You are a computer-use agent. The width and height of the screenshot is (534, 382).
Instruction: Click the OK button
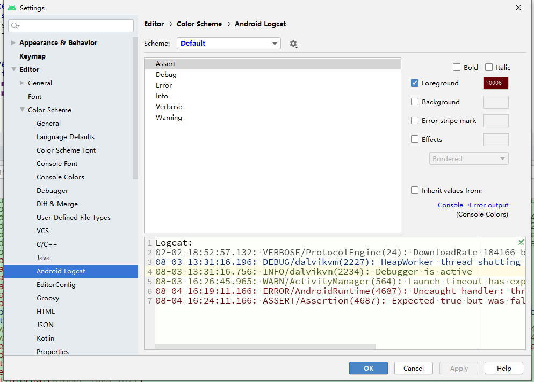[368, 368]
